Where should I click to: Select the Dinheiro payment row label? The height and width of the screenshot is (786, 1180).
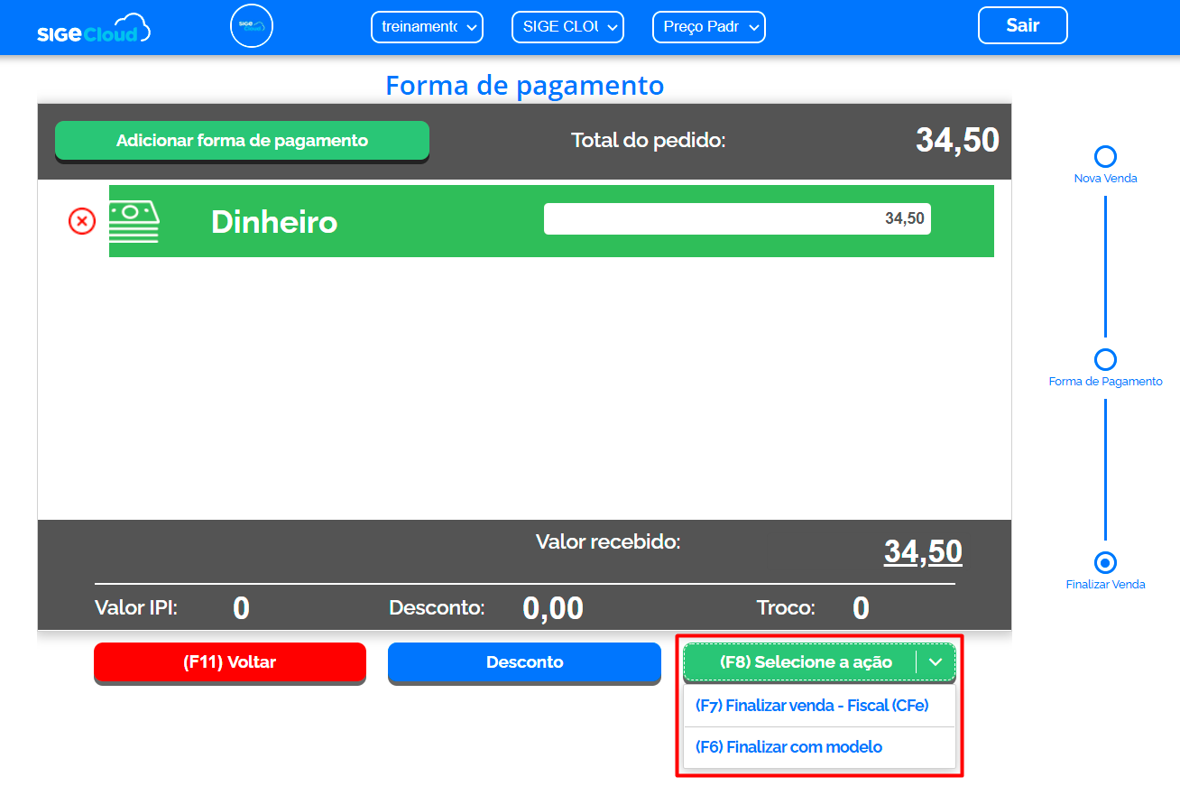[x=274, y=222]
